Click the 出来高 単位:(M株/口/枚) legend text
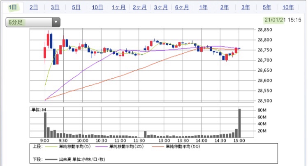 tap(82, 159)
